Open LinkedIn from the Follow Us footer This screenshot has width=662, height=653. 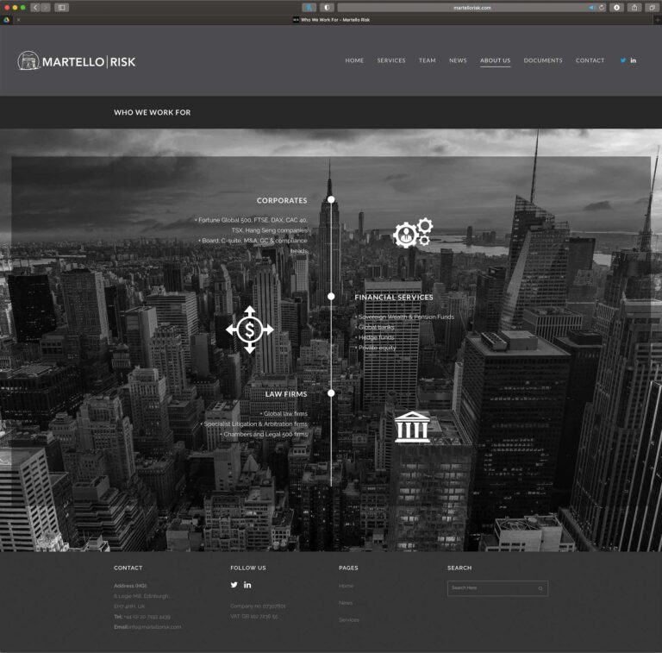[247, 585]
